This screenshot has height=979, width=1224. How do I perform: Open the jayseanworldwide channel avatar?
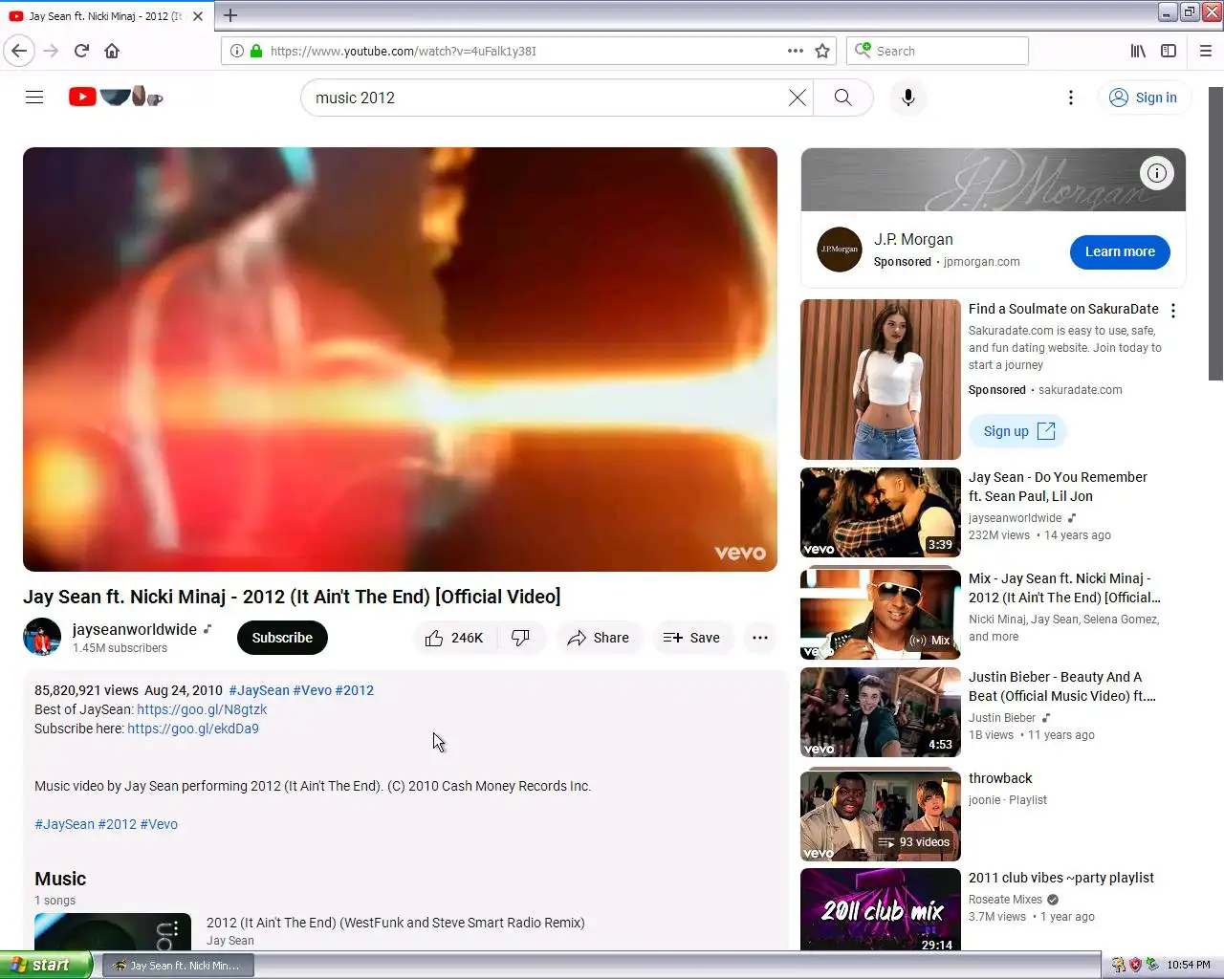point(42,638)
